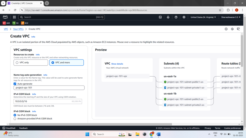The width and height of the screenshot is (246, 138).
Task: Toggle the Auto-generate name tag checkbox
Action: 15,84
